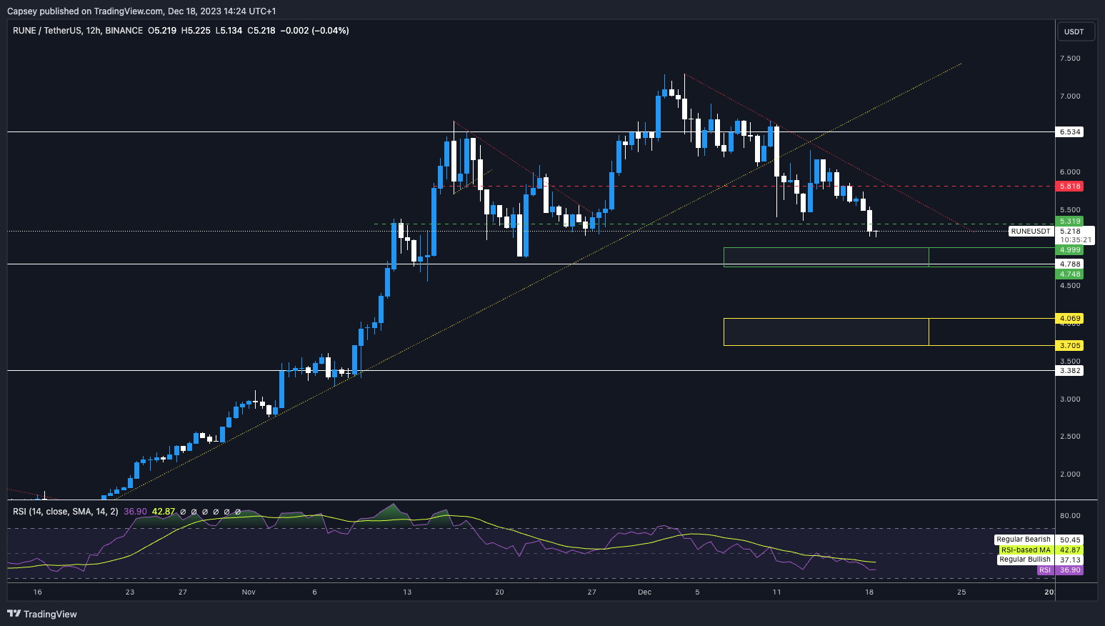This screenshot has height=626, width=1105.
Task: Click the 80.00 tick on RSI scale
Action: (x=1070, y=516)
